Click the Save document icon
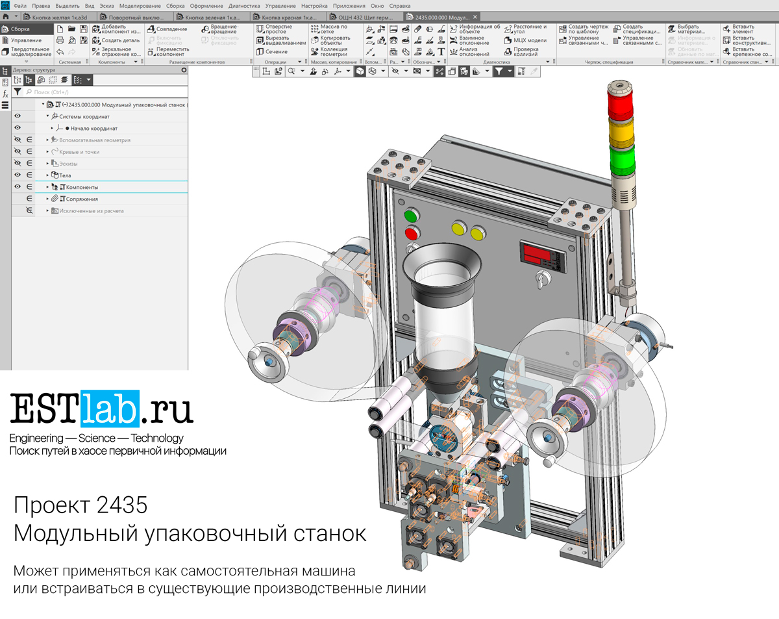This screenshot has height=619, width=779. (x=83, y=29)
